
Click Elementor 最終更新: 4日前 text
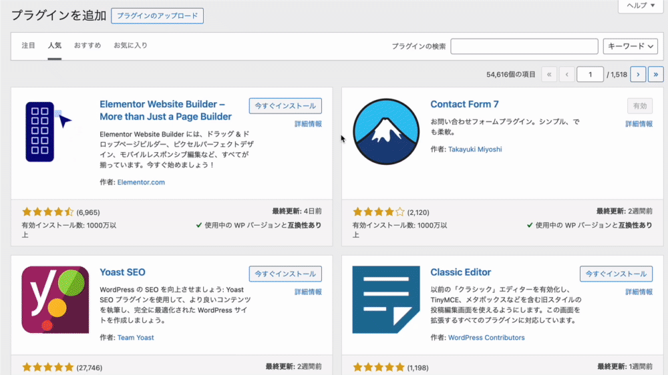click(297, 211)
